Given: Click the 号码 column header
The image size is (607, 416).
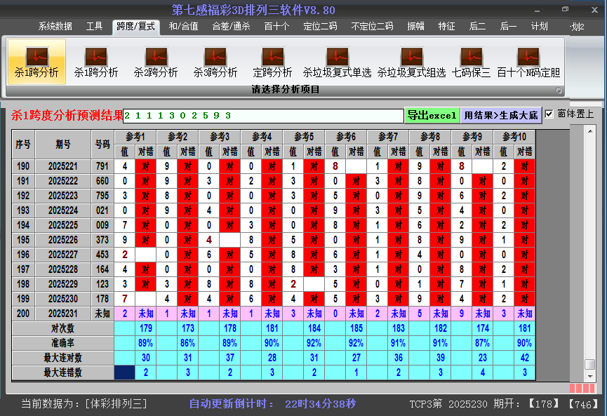Looking at the screenshot, I should [x=102, y=145].
